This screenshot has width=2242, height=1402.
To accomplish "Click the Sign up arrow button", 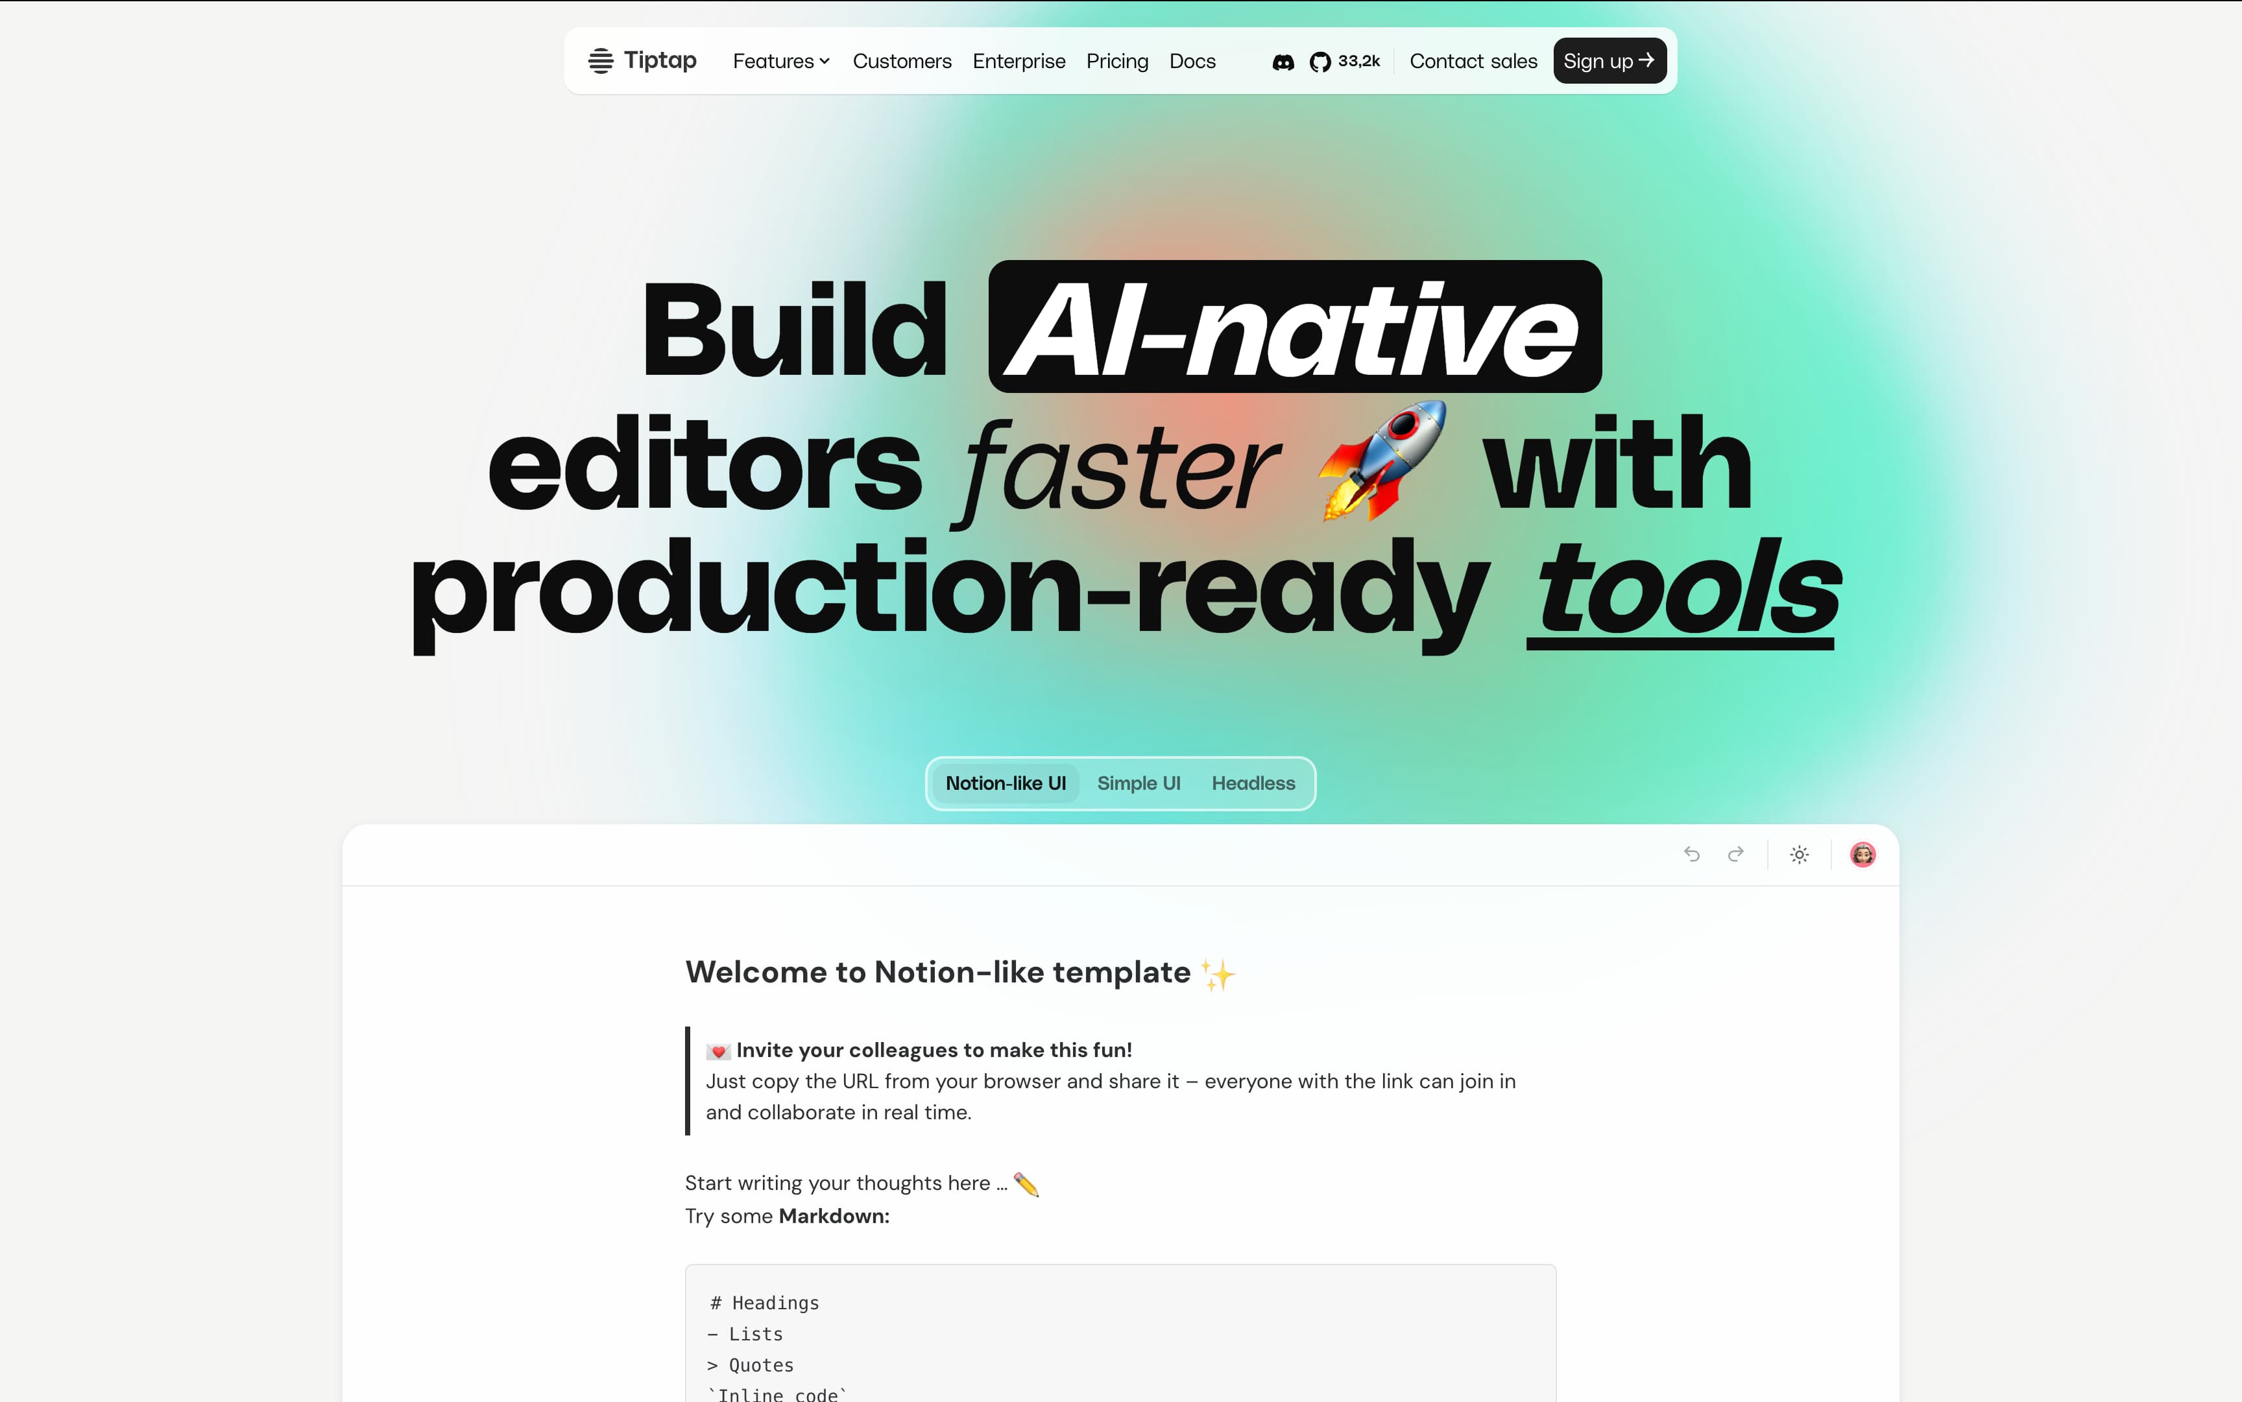I will [x=1609, y=61].
